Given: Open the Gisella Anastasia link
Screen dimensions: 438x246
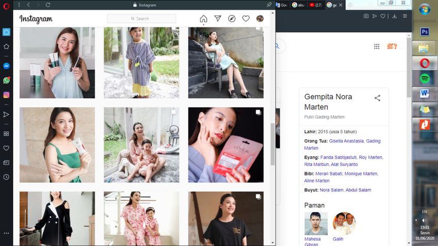Looking at the screenshot, I should (346, 141).
